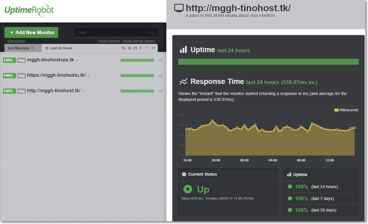This screenshot has width=368, height=224.
Task: Click the green badge beside last 24 hours
Action: (290, 186)
